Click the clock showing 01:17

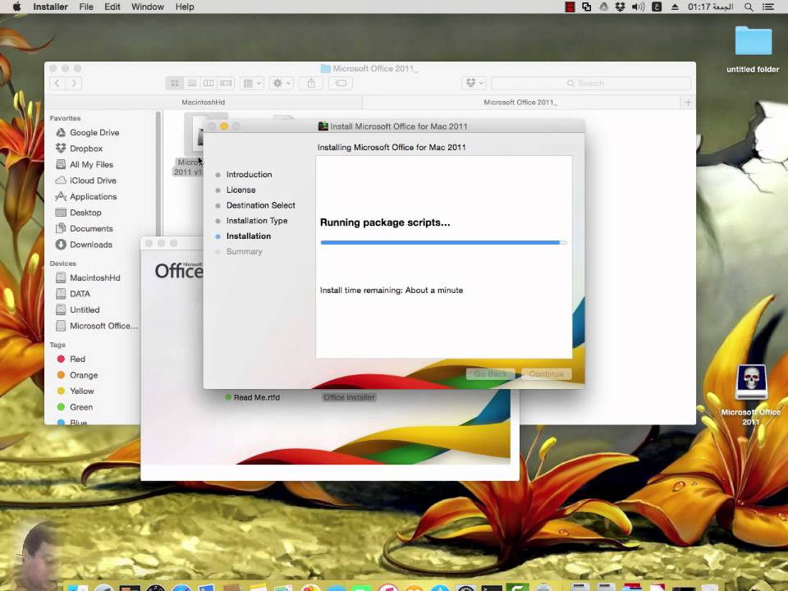pyautogui.click(x=710, y=7)
